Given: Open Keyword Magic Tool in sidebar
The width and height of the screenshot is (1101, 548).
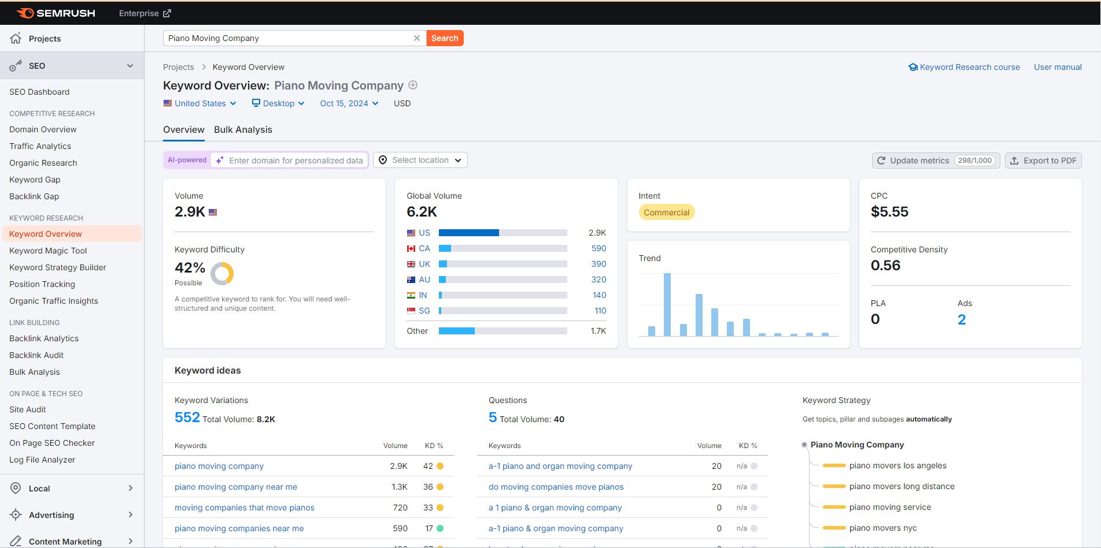Looking at the screenshot, I should coord(48,251).
